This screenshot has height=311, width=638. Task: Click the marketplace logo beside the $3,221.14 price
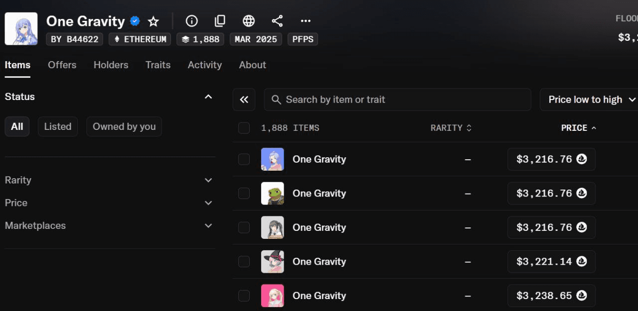582,261
